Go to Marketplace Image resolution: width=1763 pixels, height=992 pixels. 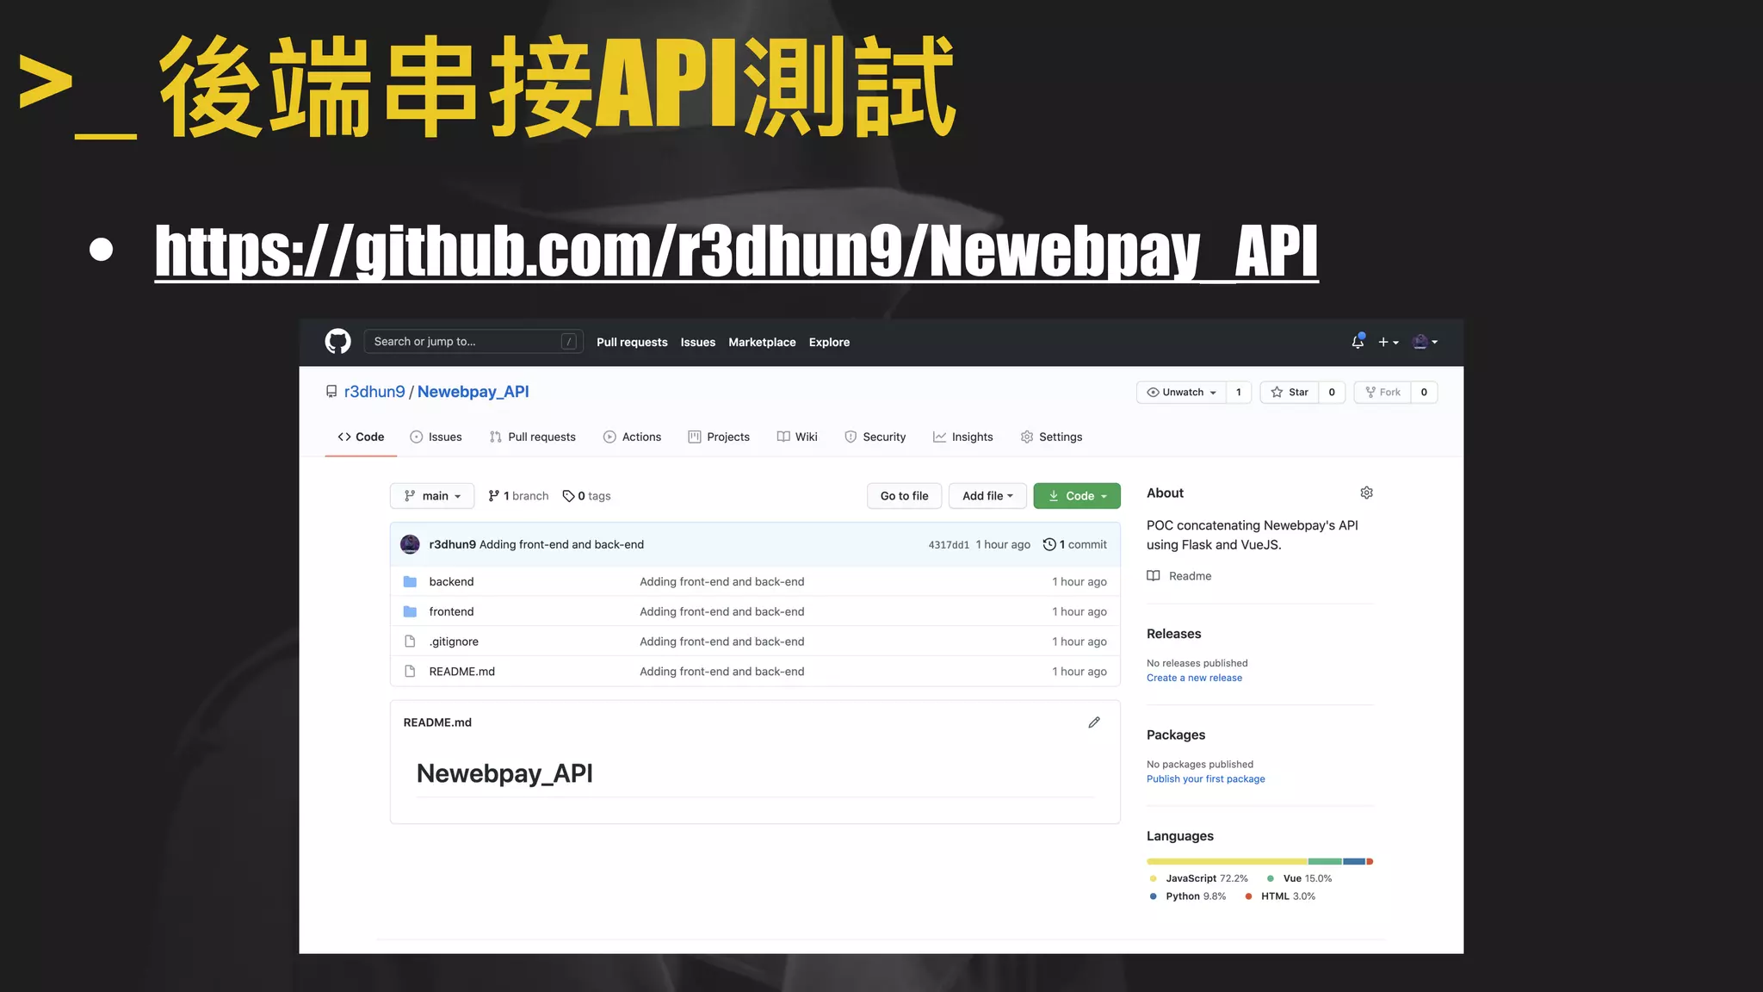pos(762,342)
